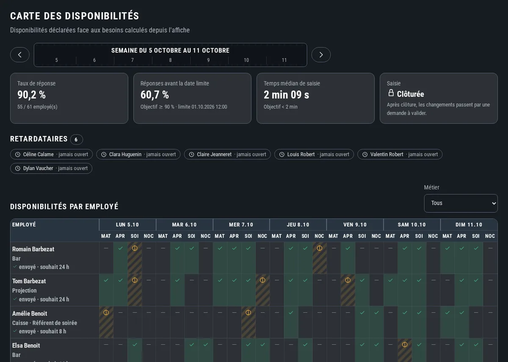Click the 2 min 09 s median time

[287, 95]
